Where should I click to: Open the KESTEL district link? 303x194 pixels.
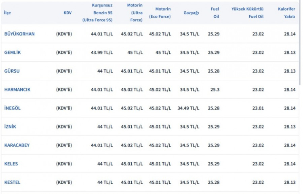pos(12,182)
